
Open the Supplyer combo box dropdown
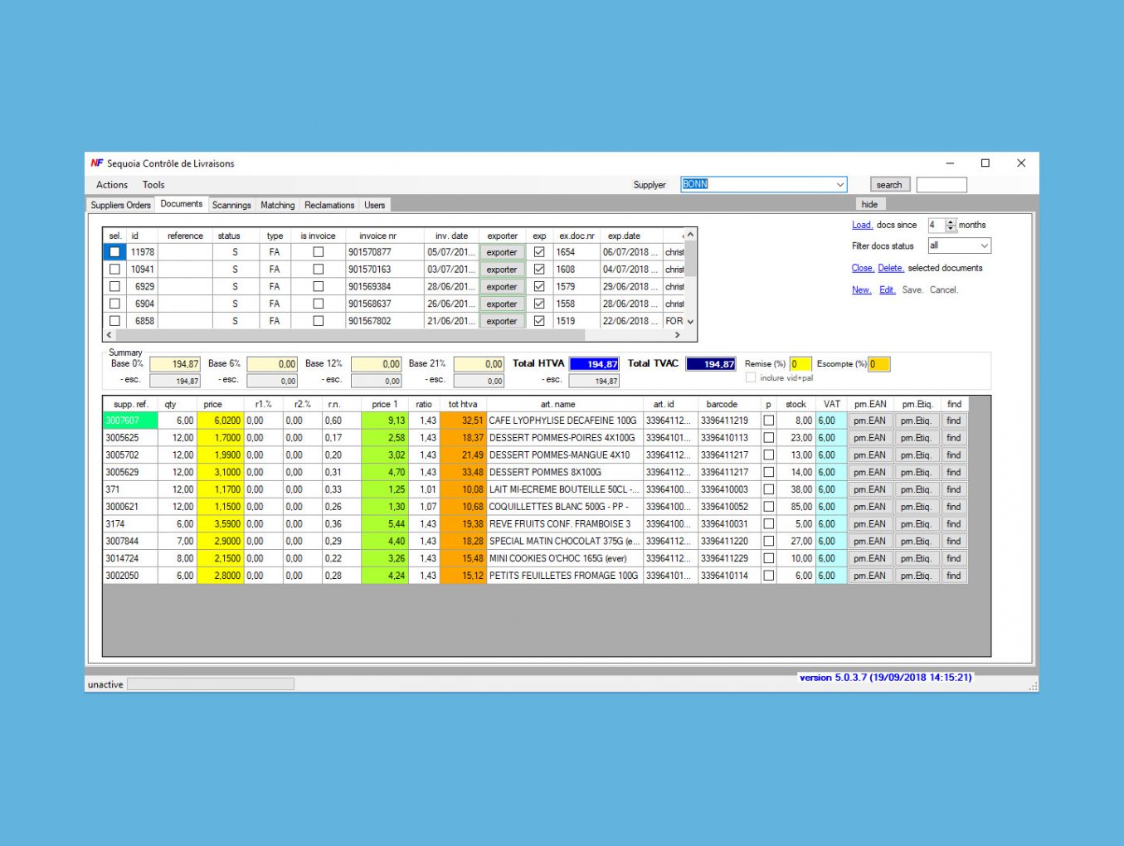click(x=839, y=184)
